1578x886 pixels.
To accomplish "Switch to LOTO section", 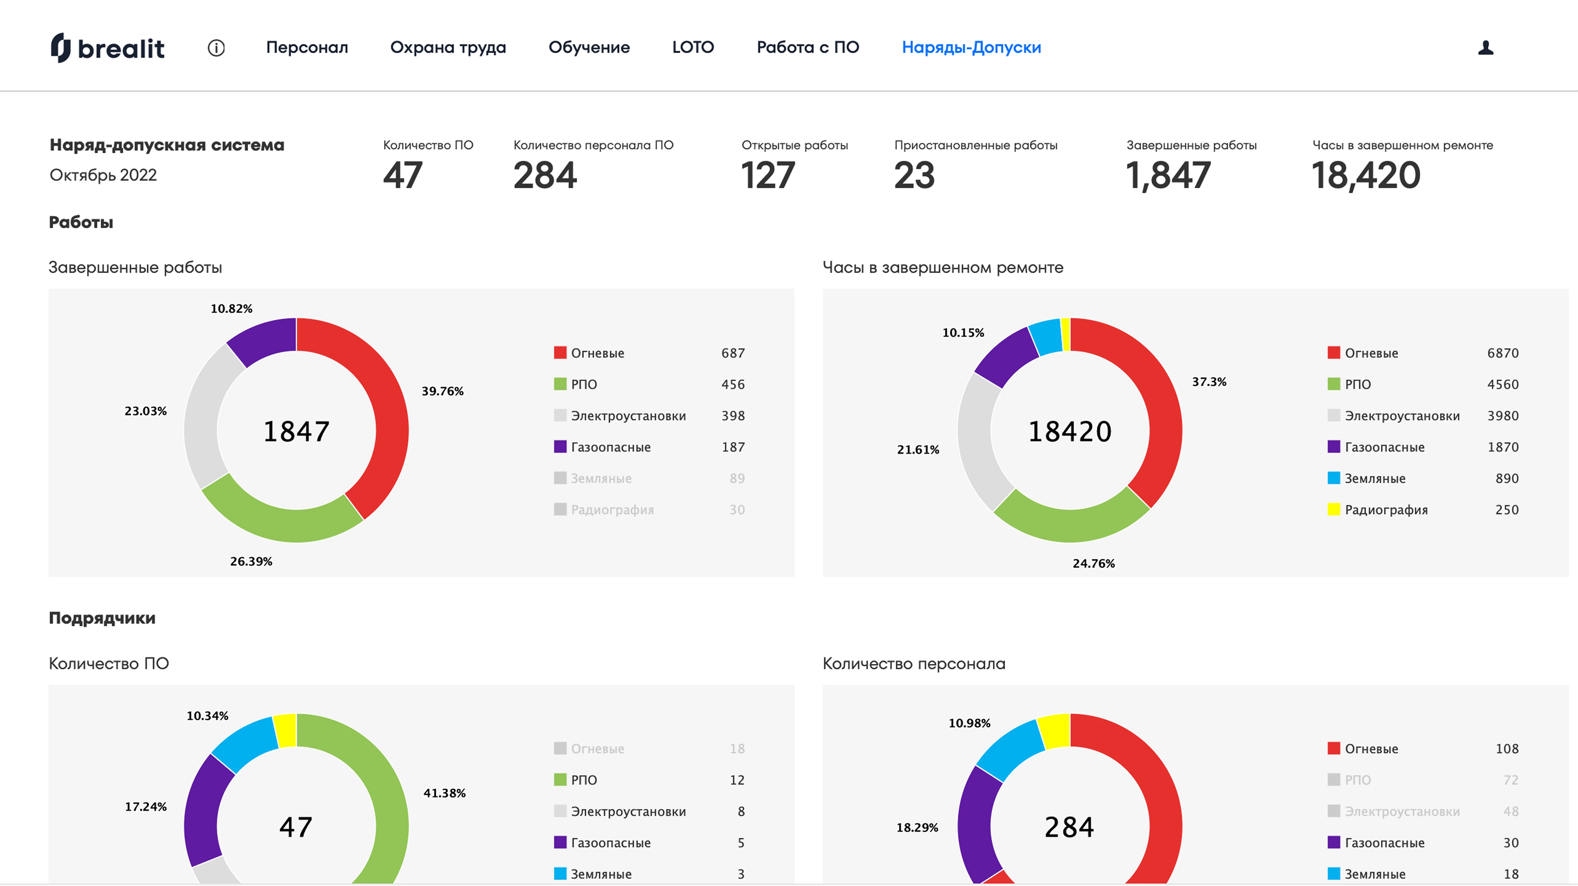I will pyautogui.click(x=693, y=48).
